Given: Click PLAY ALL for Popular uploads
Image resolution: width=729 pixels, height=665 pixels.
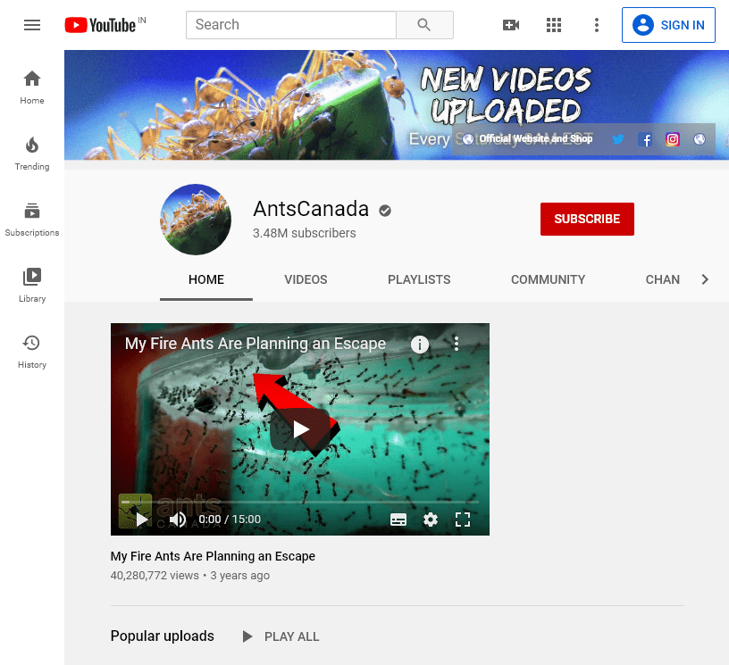Looking at the screenshot, I should 281,636.
